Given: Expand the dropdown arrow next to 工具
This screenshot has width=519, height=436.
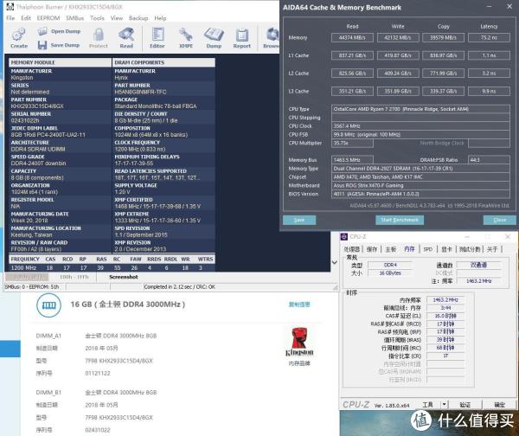Looking at the screenshot, I should pos(445,405).
